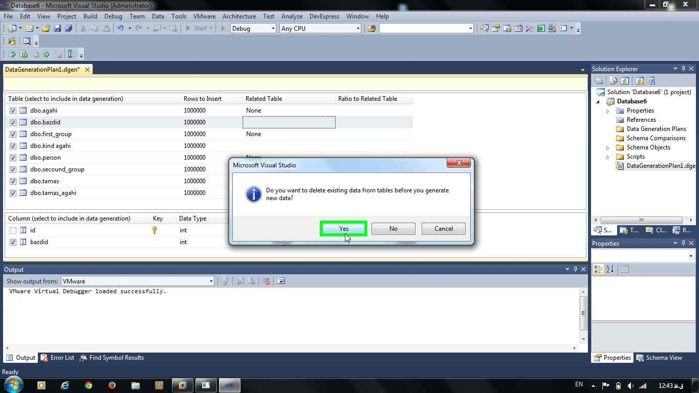Click the Save icon in toolbar

(x=57, y=29)
